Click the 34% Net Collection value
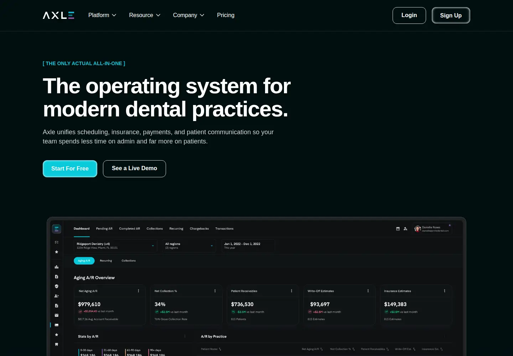Viewport: 513px width, 356px height. coord(160,304)
